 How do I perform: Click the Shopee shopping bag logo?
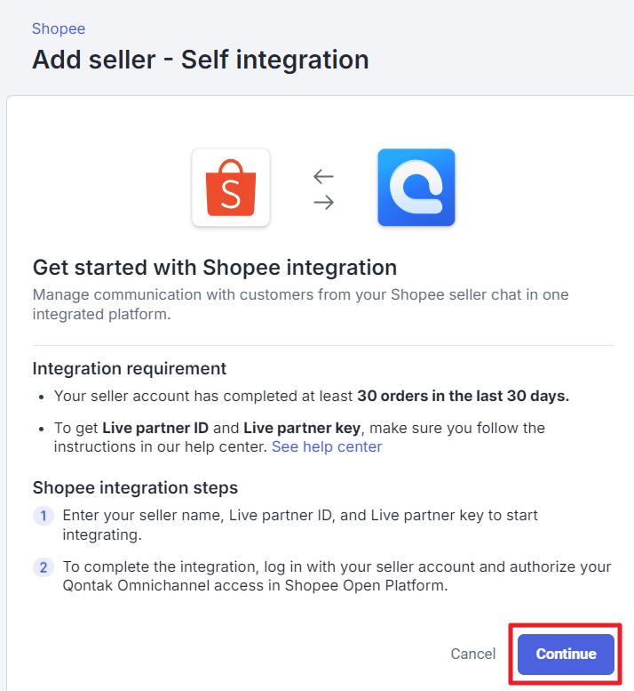pos(231,188)
